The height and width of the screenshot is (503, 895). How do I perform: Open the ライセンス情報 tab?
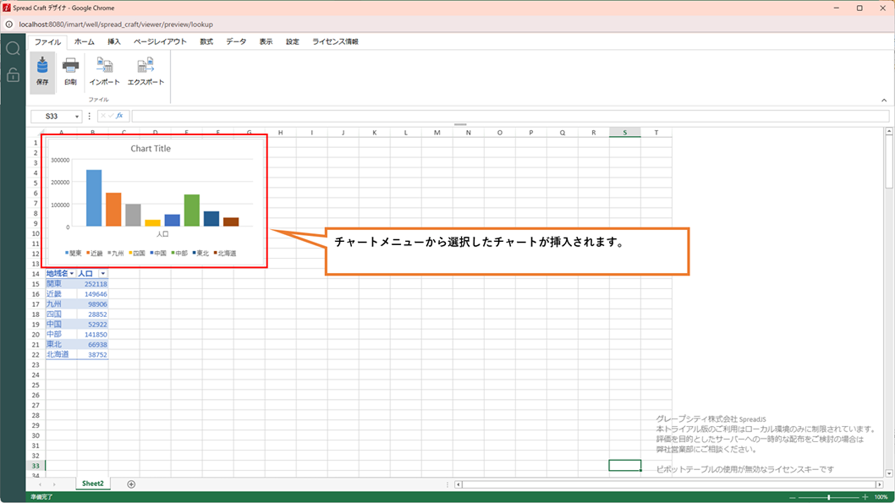point(335,42)
